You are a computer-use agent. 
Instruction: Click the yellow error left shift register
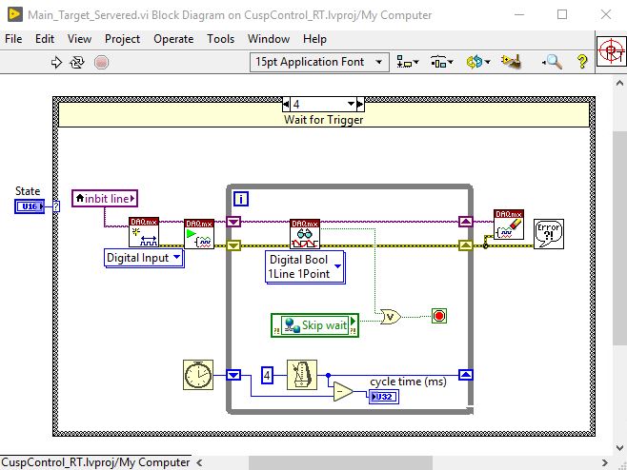[233, 245]
